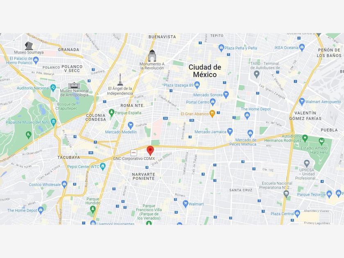Click the TAPO bus terminal pin

tap(256, 75)
